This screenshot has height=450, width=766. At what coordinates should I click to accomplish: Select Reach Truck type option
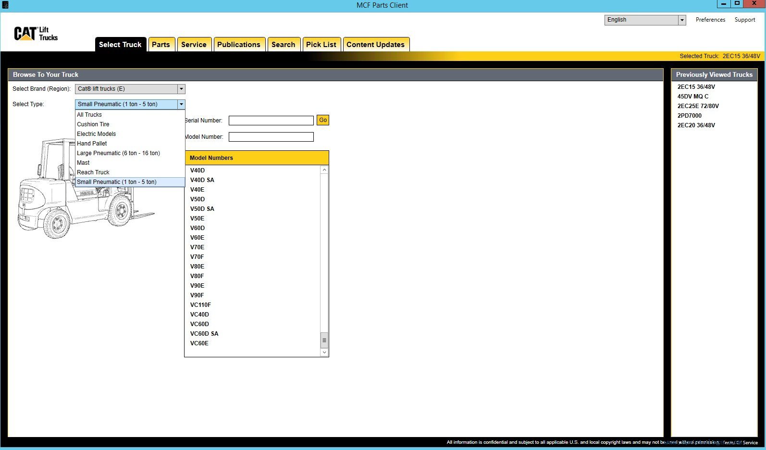click(130, 172)
